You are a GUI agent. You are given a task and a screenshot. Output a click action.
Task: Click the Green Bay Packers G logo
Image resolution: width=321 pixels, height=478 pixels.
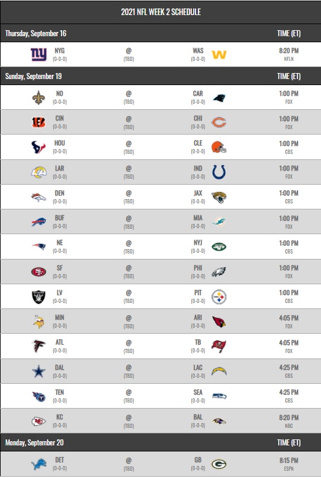219,464
